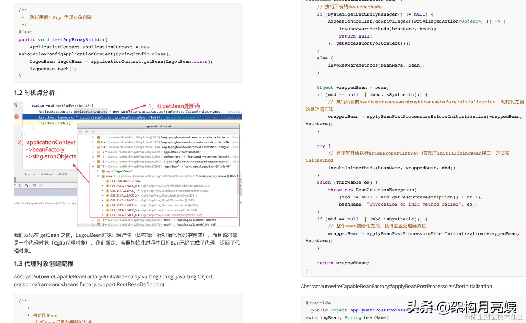Viewport: 526px width, 323px height.
Task: Expand entry 11 environment node
Action: pyautogui.click(x=93, y=156)
